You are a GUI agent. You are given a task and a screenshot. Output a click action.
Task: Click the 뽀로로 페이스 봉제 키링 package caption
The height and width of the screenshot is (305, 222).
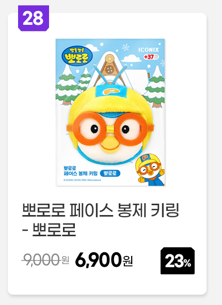(81, 171)
